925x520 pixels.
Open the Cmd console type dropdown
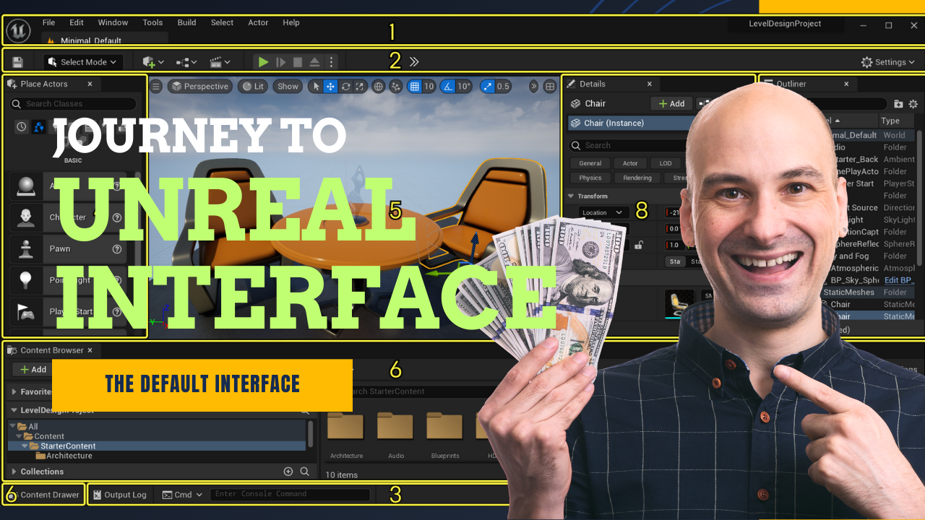[182, 495]
